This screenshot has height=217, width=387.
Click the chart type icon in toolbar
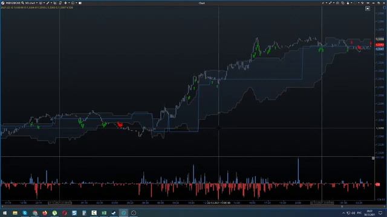[x=41, y=3]
